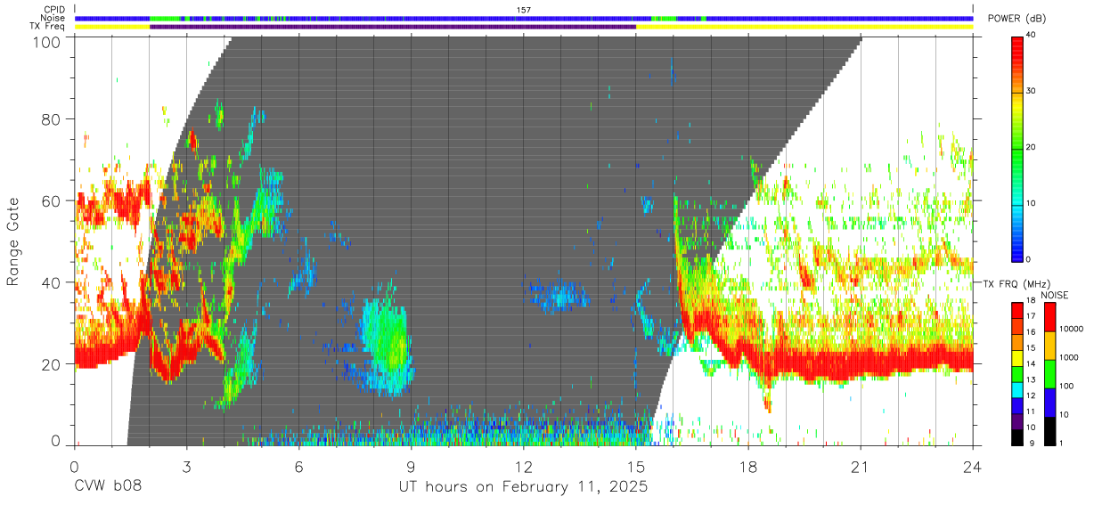Click the red high-power band near 21 UT
The width and height of the screenshot is (1094, 505).
[861, 360]
